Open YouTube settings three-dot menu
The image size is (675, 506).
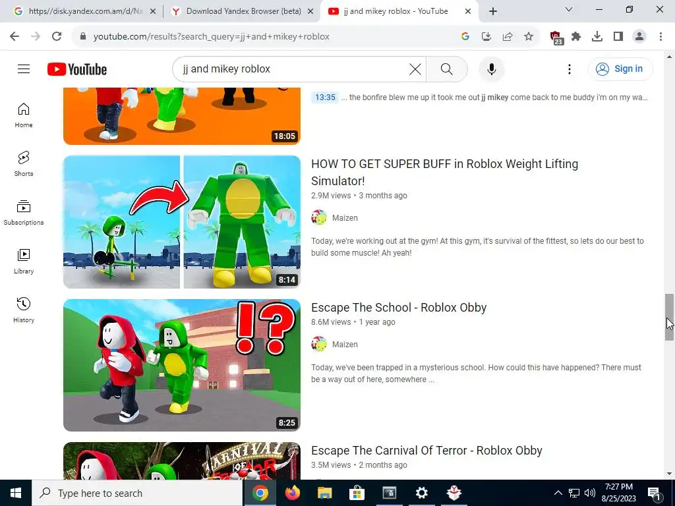coord(569,69)
